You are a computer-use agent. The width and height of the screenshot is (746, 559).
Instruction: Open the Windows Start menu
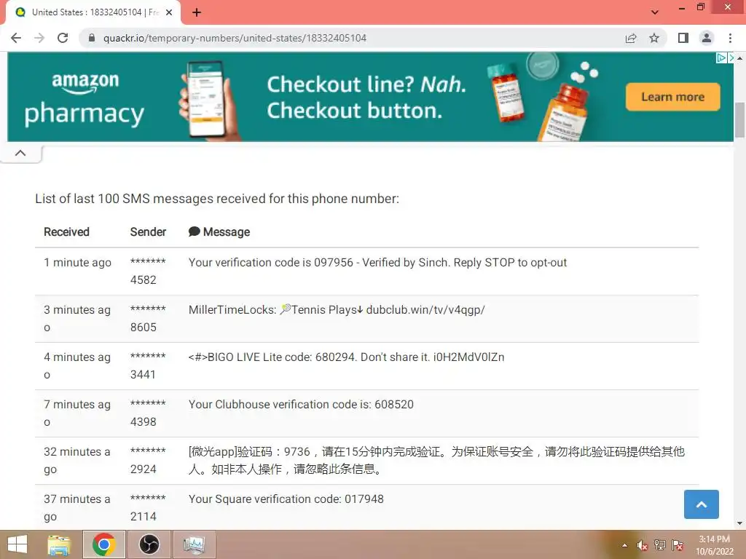click(17, 544)
